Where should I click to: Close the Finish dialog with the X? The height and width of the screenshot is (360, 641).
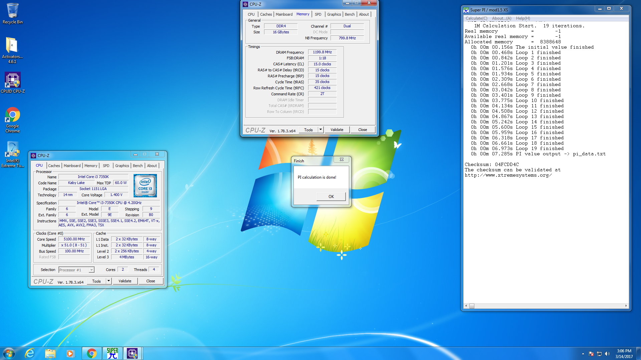pyautogui.click(x=342, y=159)
